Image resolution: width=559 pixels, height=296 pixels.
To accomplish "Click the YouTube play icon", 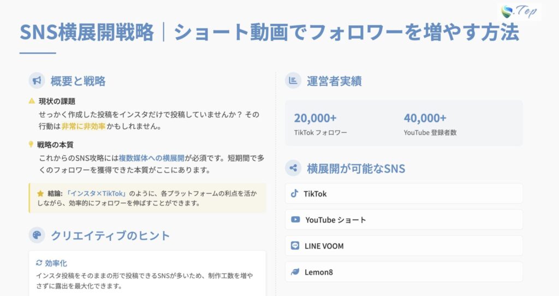I will [295, 220].
